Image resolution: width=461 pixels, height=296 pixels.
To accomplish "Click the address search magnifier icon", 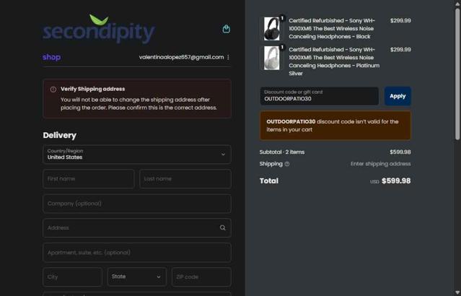I will coord(222,227).
